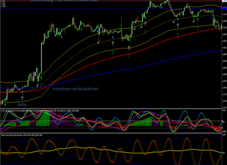The width and height of the screenshot is (227, 165).
Task: Select the "first buy" text annotation
Action: pyautogui.click(x=22, y=104)
